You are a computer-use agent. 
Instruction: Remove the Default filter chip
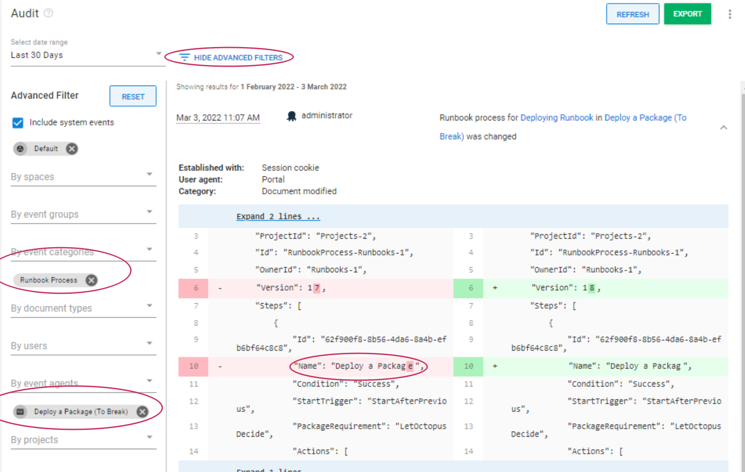[72, 149]
